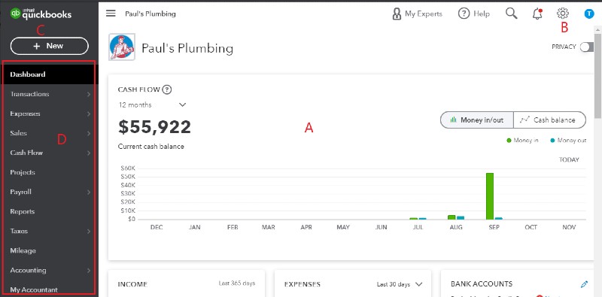Switch chart to Cash balance view
Screen dimensions: 602x297
point(549,120)
